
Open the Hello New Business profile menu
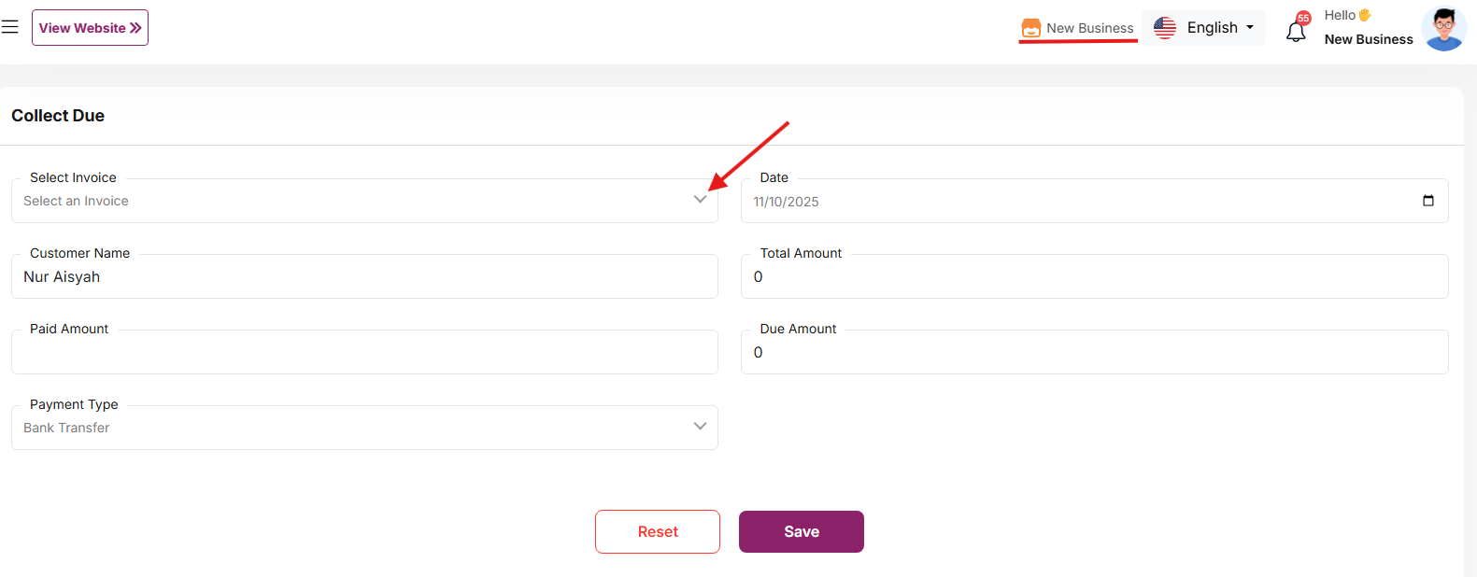(1368, 28)
